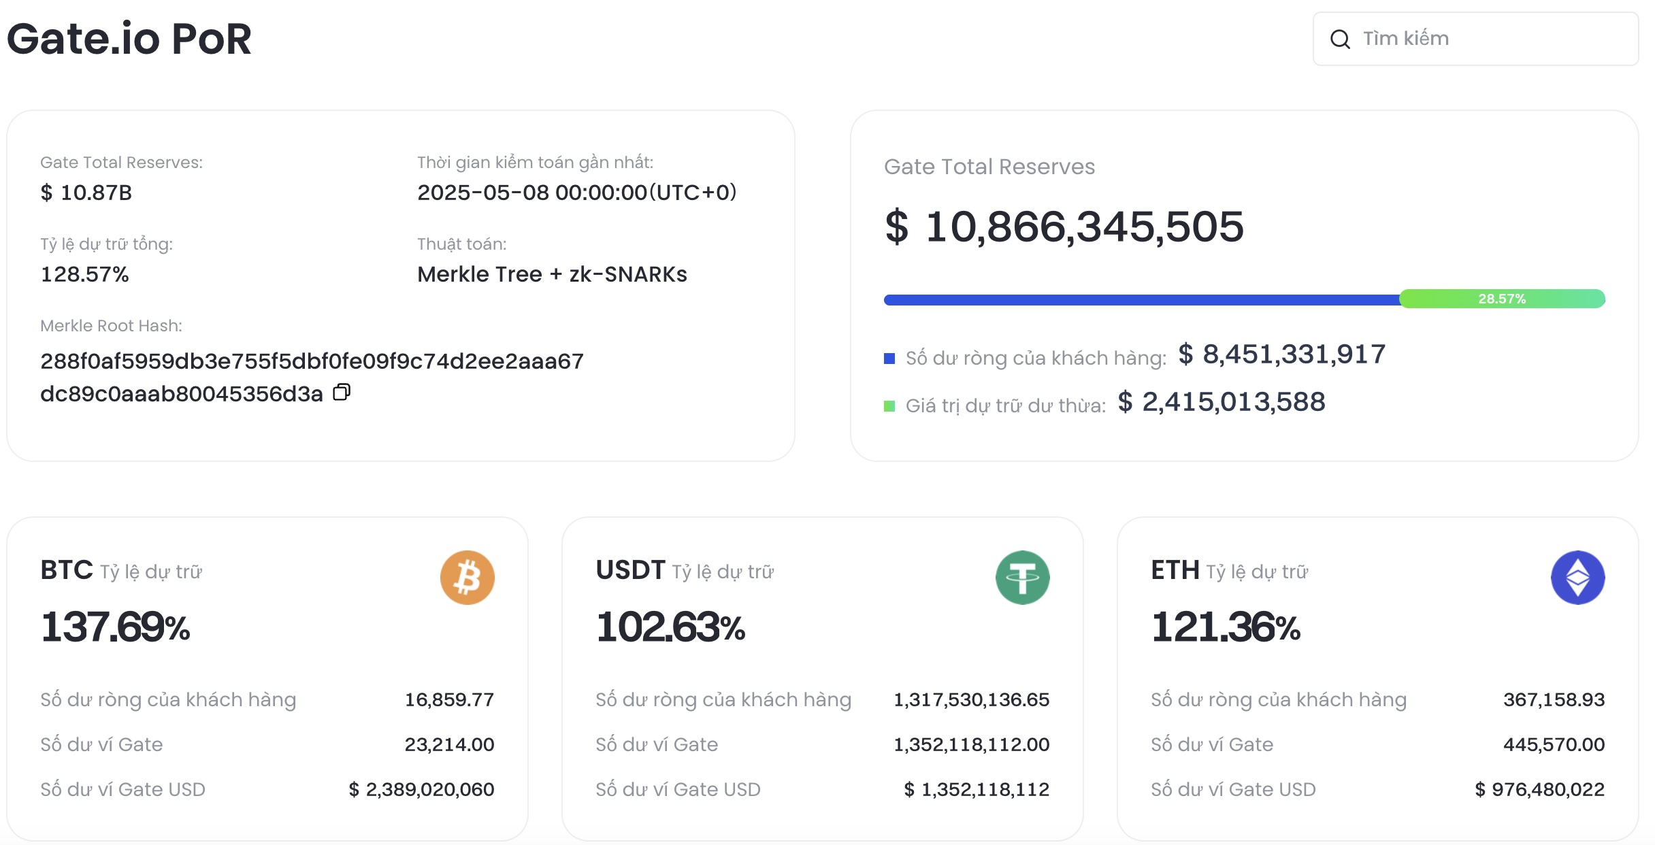Viewport: 1655px width, 845px height.
Task: Click the Bitcoin logo icon
Action: (x=467, y=578)
